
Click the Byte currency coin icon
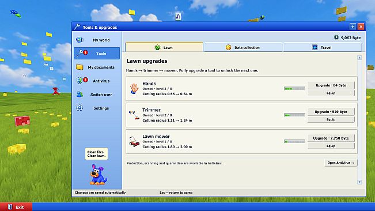(x=336, y=37)
